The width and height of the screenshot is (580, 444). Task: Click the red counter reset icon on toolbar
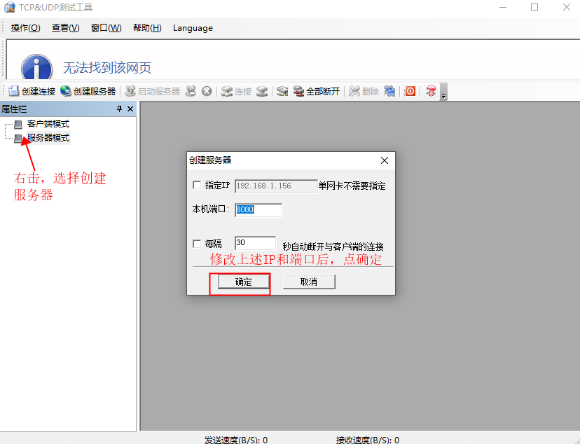click(x=410, y=91)
